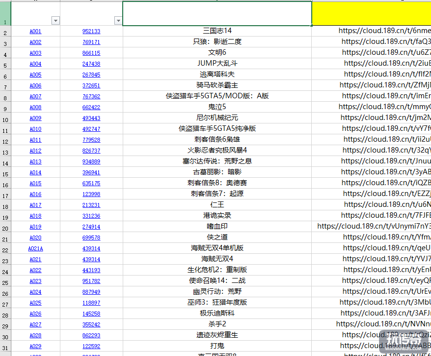Select the cell 极乐迪斯科
The height and width of the screenshot is (356, 431).
pos(217,313)
